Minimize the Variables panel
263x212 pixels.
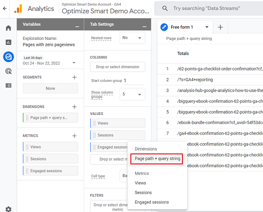[x=77, y=27]
